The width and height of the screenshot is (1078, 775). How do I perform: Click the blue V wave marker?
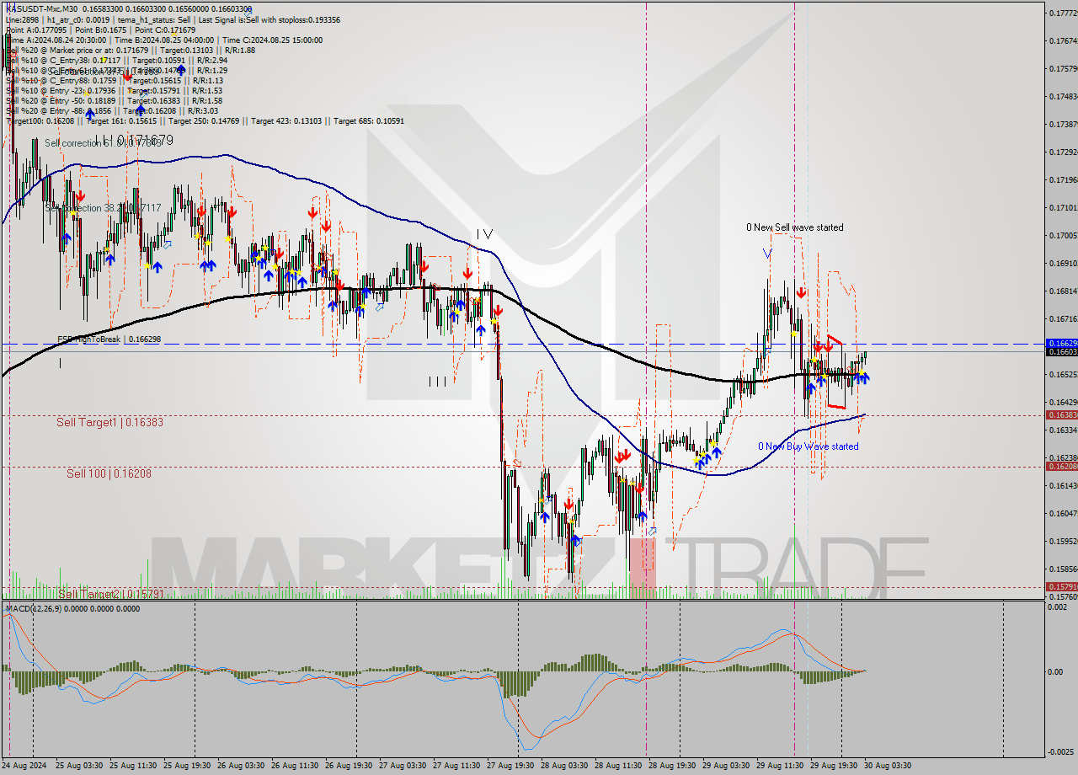766,252
